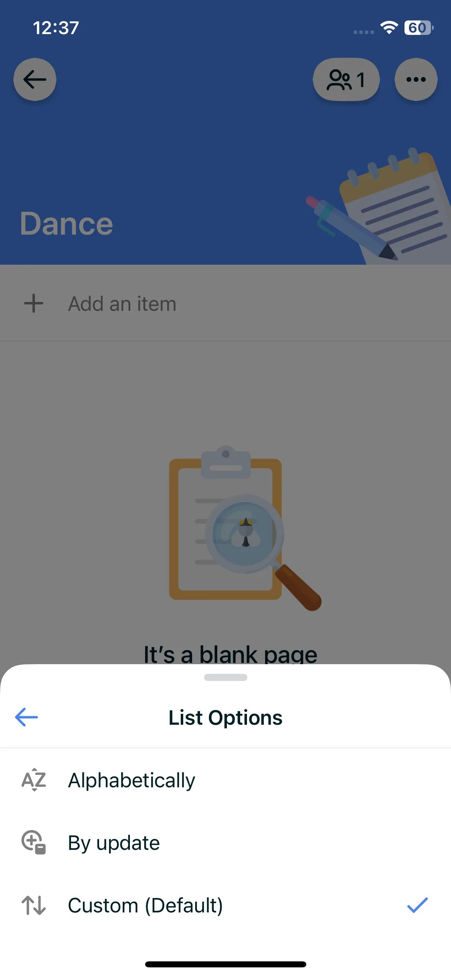Image resolution: width=451 pixels, height=977 pixels.
Task: Tap the sheet grabber handle to collapse
Action: click(225, 677)
